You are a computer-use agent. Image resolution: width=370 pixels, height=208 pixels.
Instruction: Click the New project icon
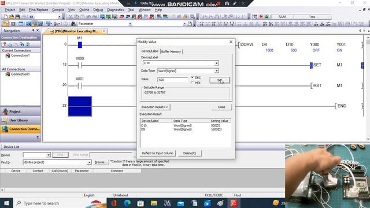tap(5, 17)
